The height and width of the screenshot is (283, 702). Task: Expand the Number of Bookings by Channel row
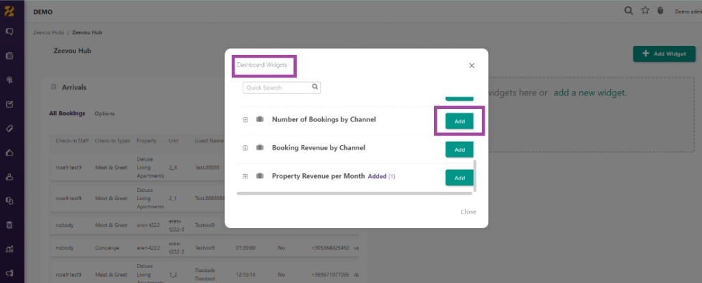[x=245, y=120]
